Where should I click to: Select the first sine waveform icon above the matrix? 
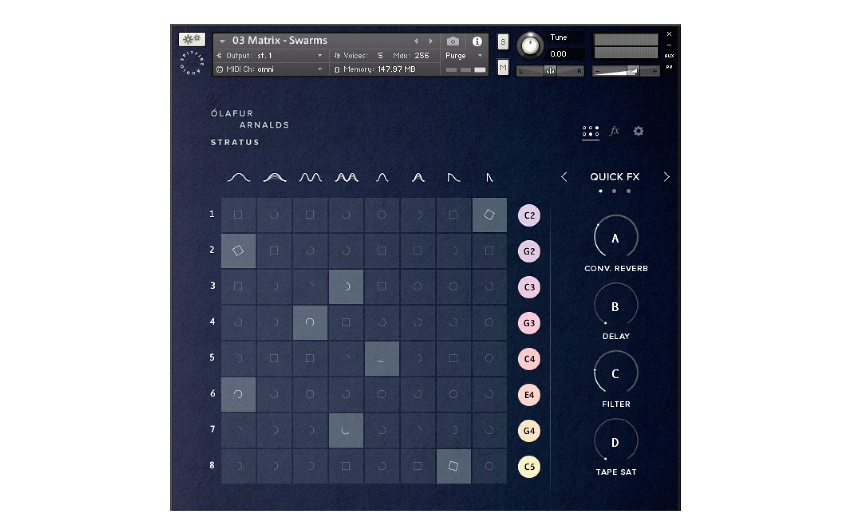[238, 177]
